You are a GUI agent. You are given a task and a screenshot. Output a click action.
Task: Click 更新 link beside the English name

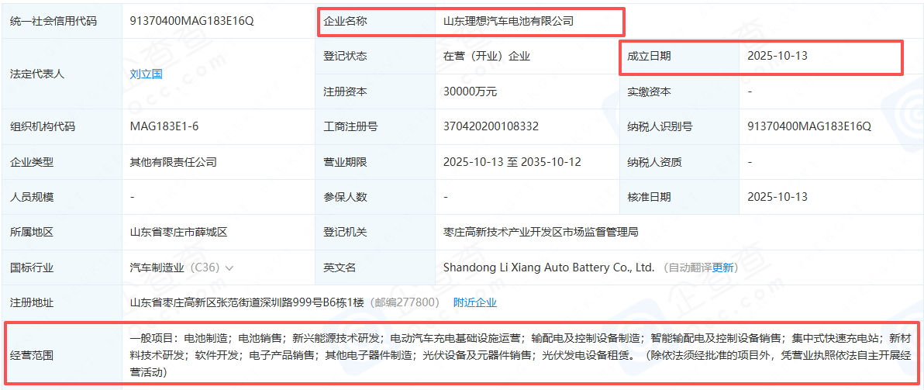point(723,268)
